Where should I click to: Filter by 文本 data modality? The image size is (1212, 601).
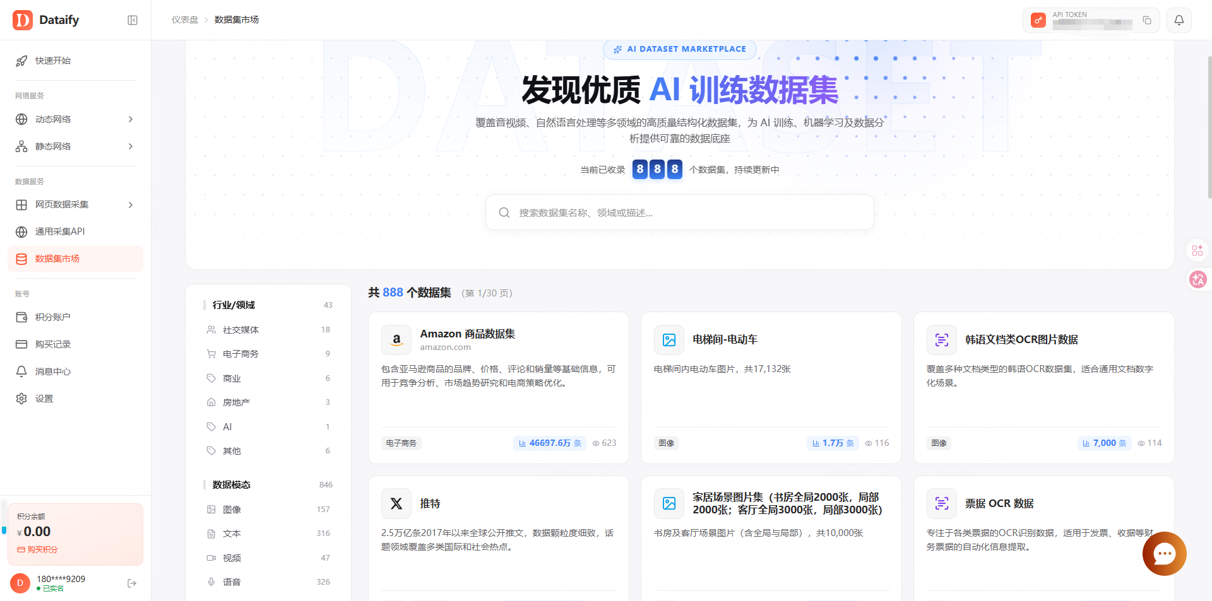(x=268, y=534)
